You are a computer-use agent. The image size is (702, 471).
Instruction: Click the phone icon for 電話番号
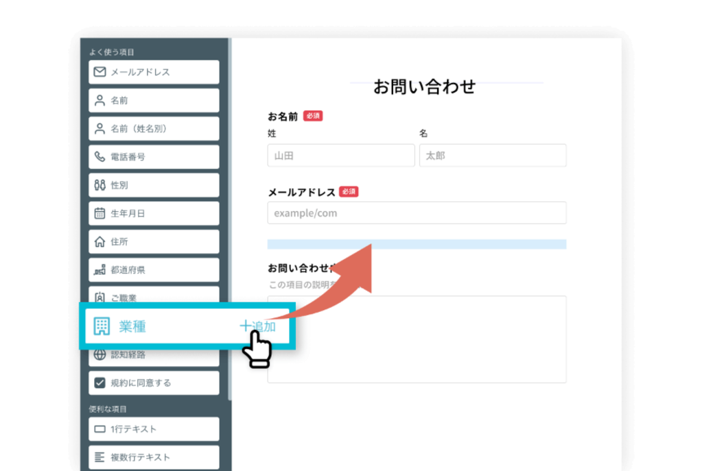click(100, 157)
